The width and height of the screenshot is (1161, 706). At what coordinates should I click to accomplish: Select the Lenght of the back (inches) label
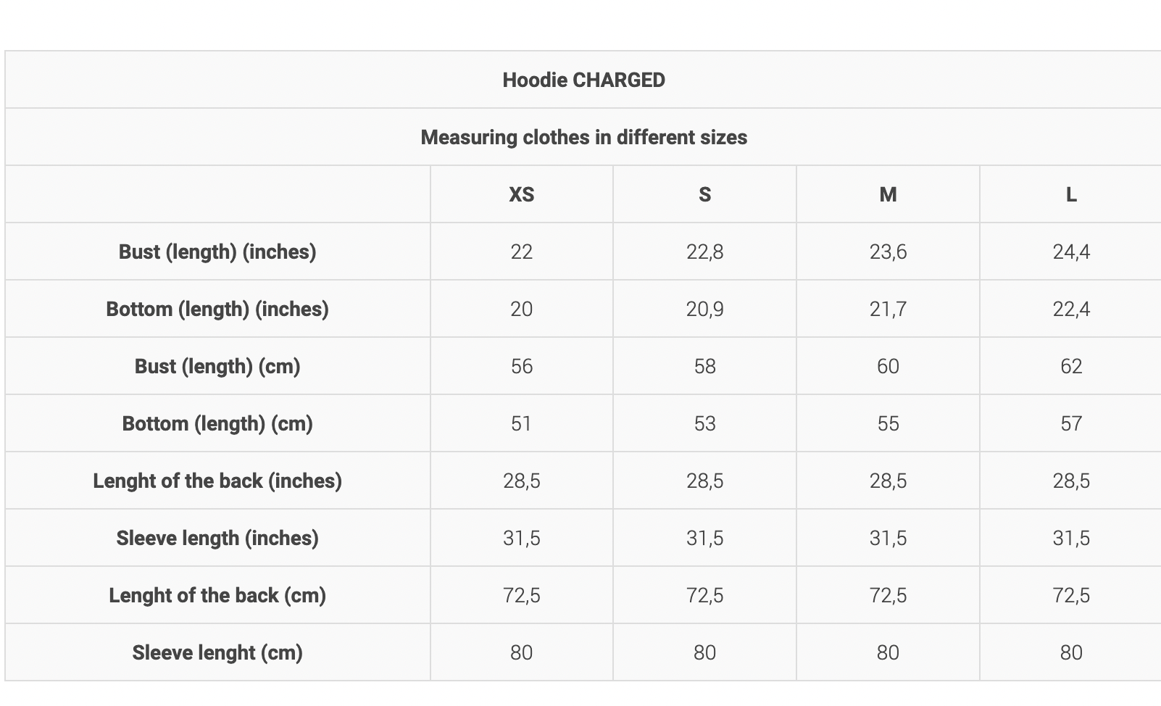[x=217, y=481]
